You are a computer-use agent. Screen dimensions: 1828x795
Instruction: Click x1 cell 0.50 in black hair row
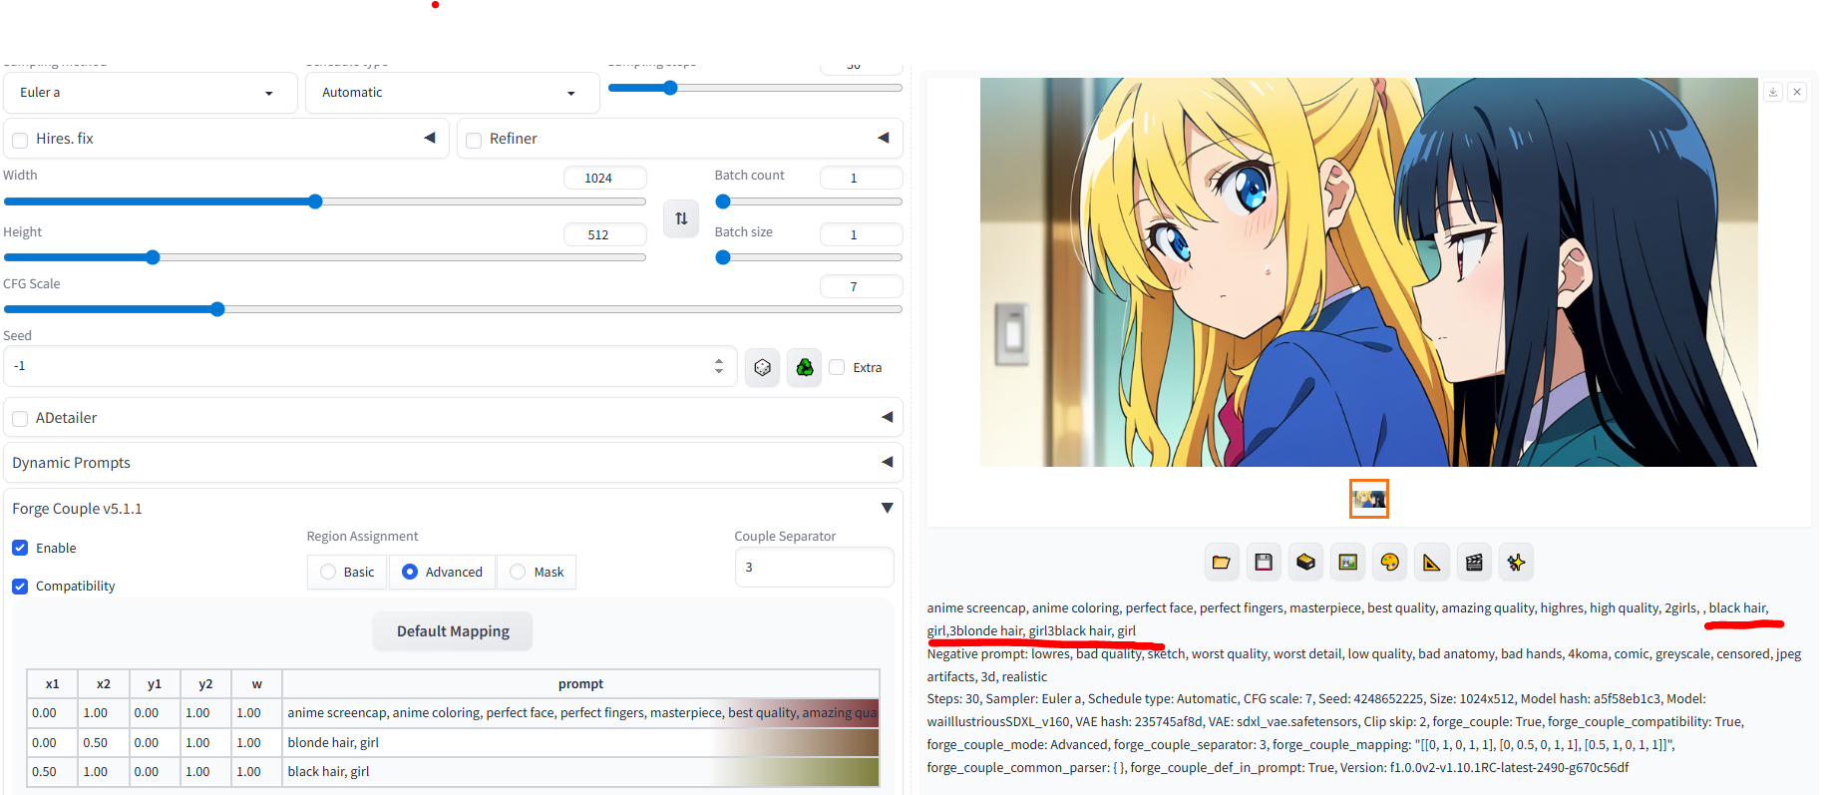point(52,771)
